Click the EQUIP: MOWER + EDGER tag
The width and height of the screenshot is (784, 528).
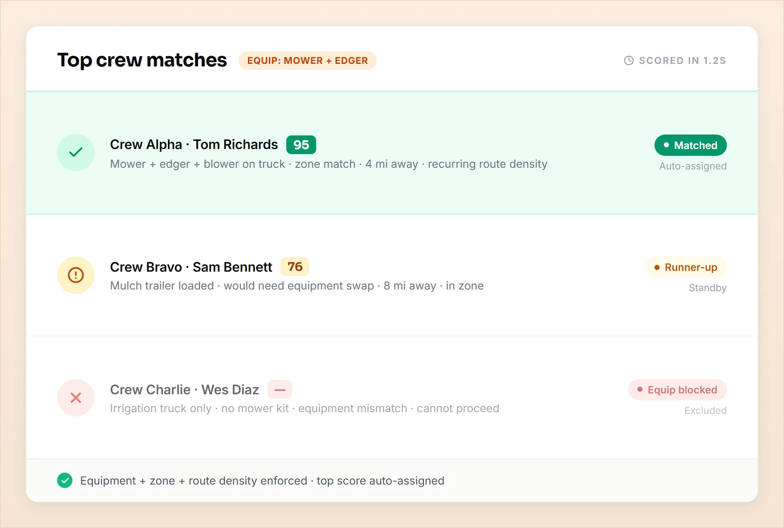point(308,60)
